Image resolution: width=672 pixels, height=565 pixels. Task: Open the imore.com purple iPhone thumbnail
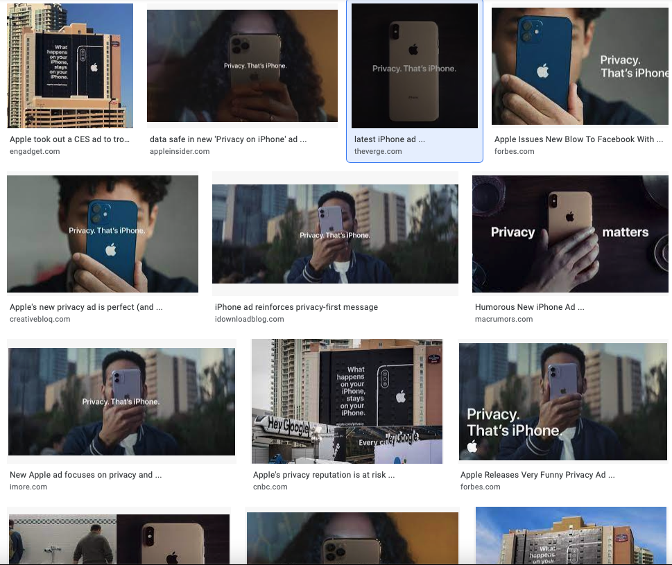coord(122,402)
